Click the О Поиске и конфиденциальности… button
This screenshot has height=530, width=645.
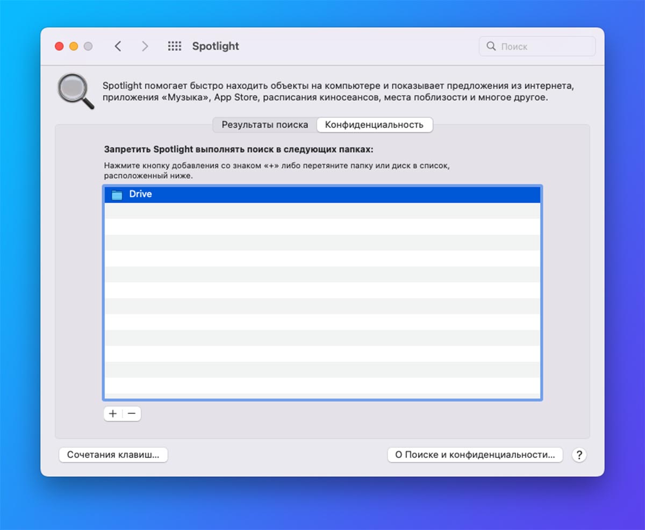[475, 455]
